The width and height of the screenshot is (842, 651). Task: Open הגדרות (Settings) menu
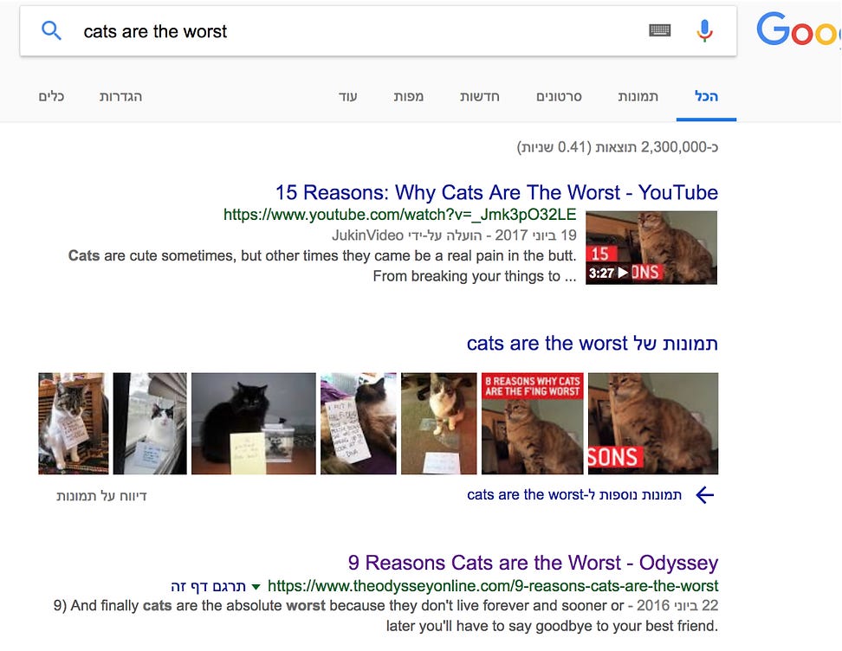120,97
